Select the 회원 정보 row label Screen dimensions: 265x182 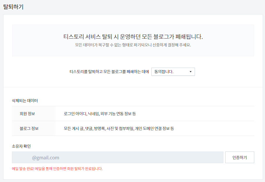click(27, 113)
